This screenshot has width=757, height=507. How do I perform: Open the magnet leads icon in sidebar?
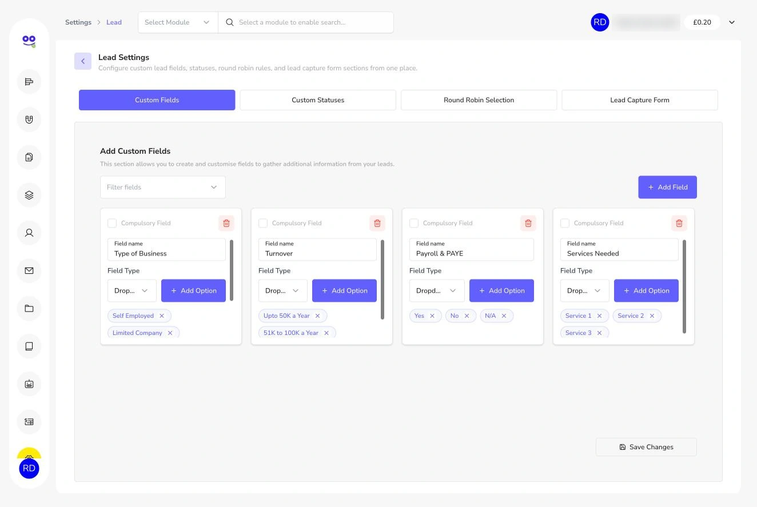(x=29, y=119)
